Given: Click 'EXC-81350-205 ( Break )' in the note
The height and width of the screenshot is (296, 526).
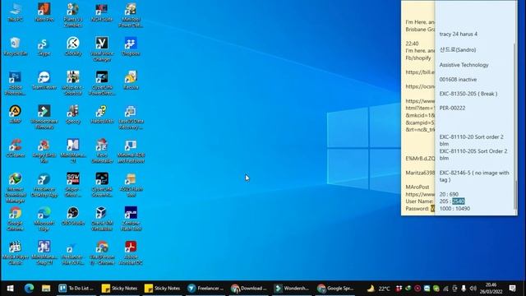Looking at the screenshot, I should 468,94.
